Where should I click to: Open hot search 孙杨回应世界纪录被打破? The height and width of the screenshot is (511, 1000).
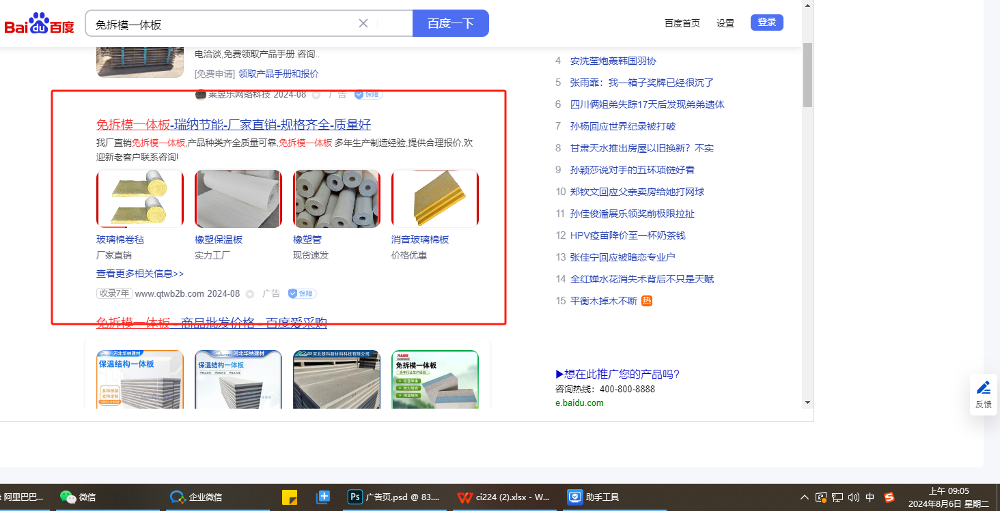(623, 126)
